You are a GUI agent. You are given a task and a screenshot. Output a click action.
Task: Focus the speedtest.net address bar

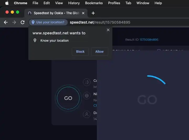[x=100, y=22]
